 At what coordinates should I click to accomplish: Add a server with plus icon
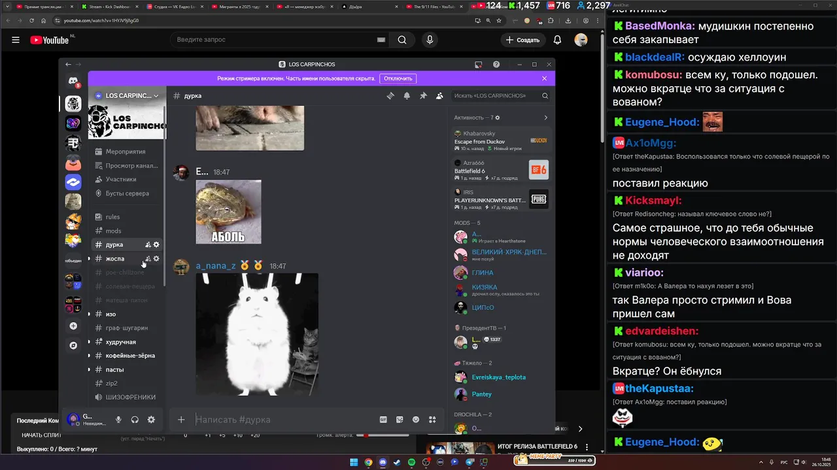pos(73,326)
